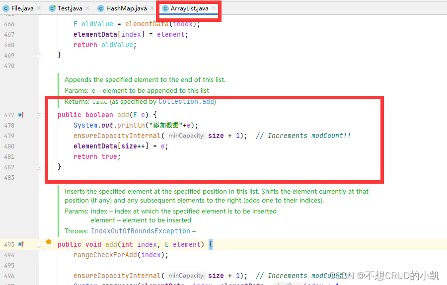The image size is (447, 285).
Task: Click the println call on line 478
Action: pos(131,125)
